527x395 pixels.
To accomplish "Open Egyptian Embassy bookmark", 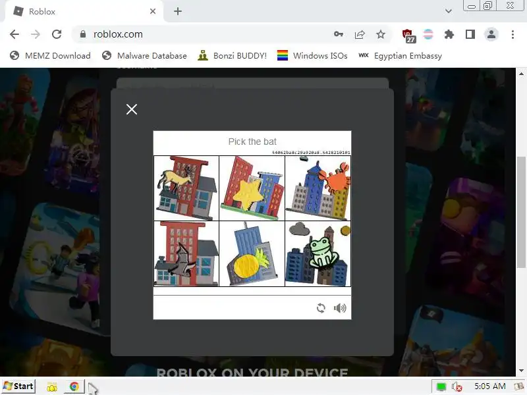I will [400, 55].
